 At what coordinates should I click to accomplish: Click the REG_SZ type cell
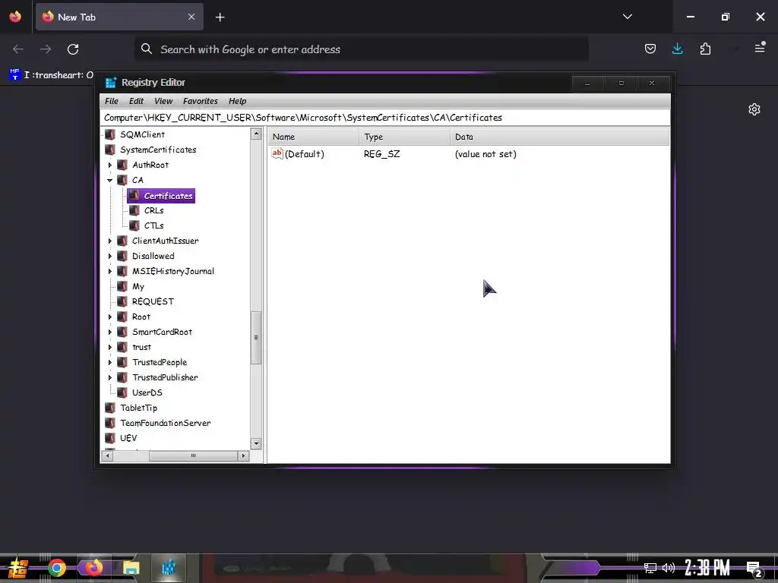[381, 154]
